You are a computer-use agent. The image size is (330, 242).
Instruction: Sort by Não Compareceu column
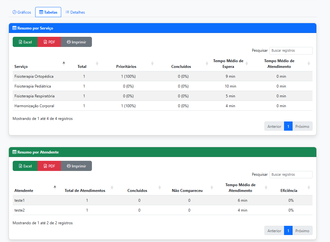pyautogui.click(x=187, y=191)
